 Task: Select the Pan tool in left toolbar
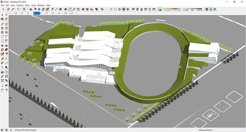pos(7,72)
